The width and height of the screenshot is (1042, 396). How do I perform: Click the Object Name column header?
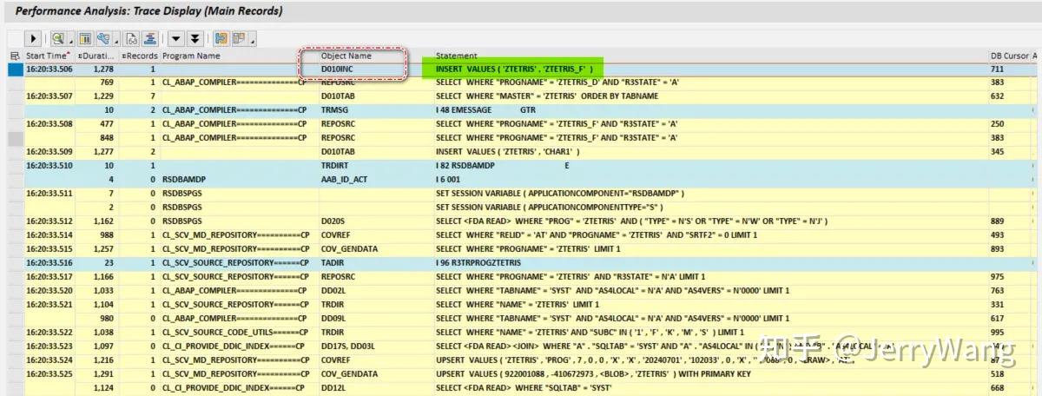346,56
